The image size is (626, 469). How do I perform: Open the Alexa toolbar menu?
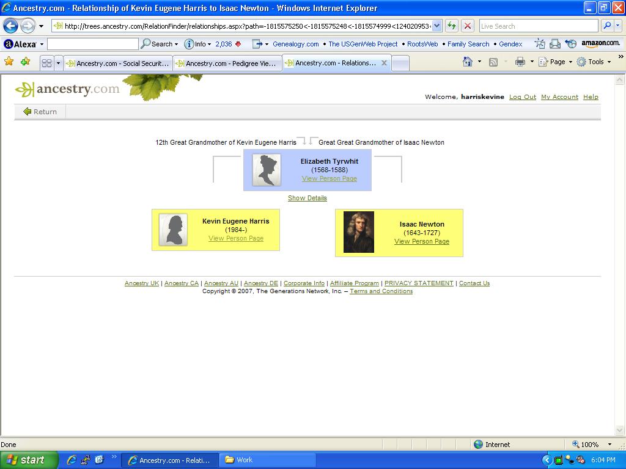pyautogui.click(x=24, y=44)
